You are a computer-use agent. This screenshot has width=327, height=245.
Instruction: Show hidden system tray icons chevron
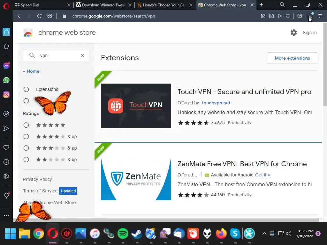pos(264,234)
